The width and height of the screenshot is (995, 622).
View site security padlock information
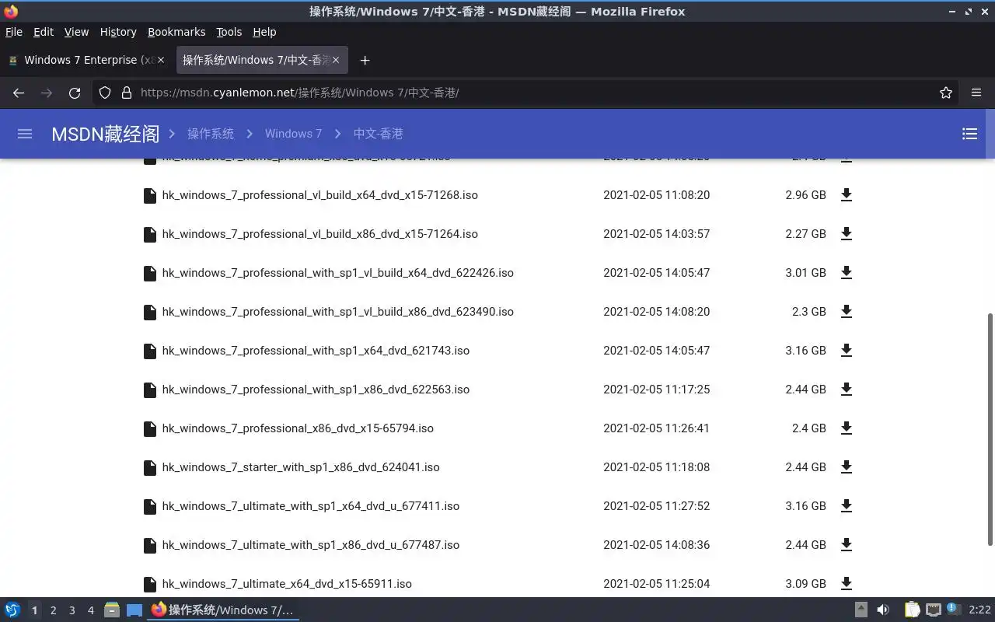pyautogui.click(x=127, y=93)
